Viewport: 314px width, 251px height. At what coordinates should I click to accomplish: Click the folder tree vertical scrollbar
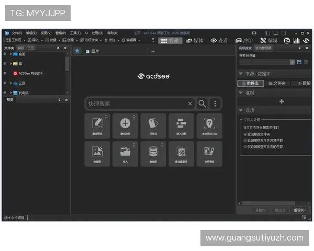coord(68,64)
